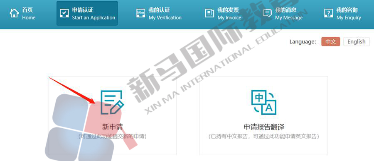Open 我的咨询 My Enquiry menu text

(x=349, y=14)
